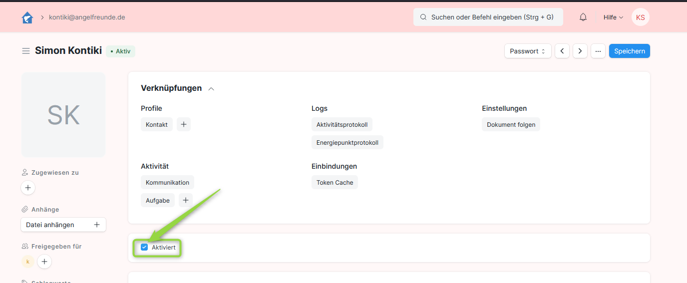Click the kontiki@angelfreunde.de breadcrumb
Image resolution: width=687 pixels, height=283 pixels.
(87, 17)
